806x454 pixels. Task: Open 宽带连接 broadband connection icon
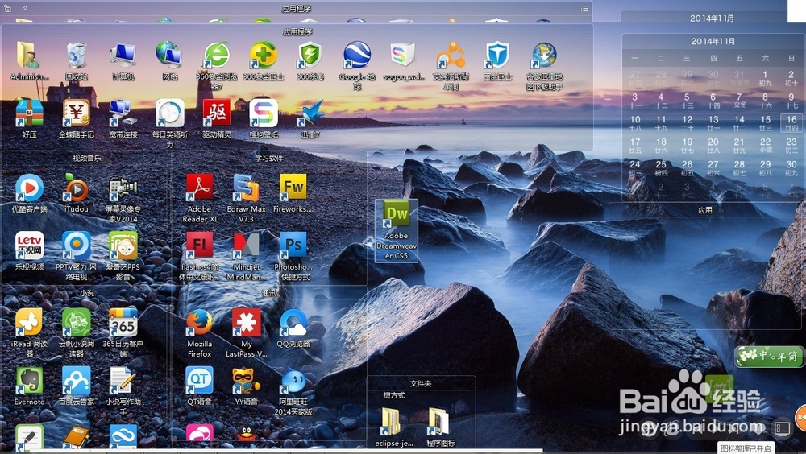[x=123, y=113]
